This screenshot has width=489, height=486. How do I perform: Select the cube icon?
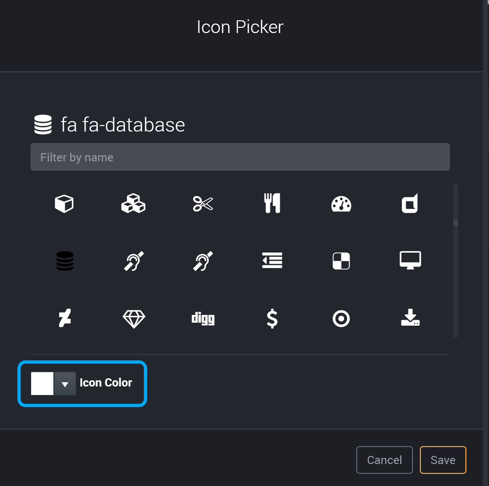[x=64, y=204]
